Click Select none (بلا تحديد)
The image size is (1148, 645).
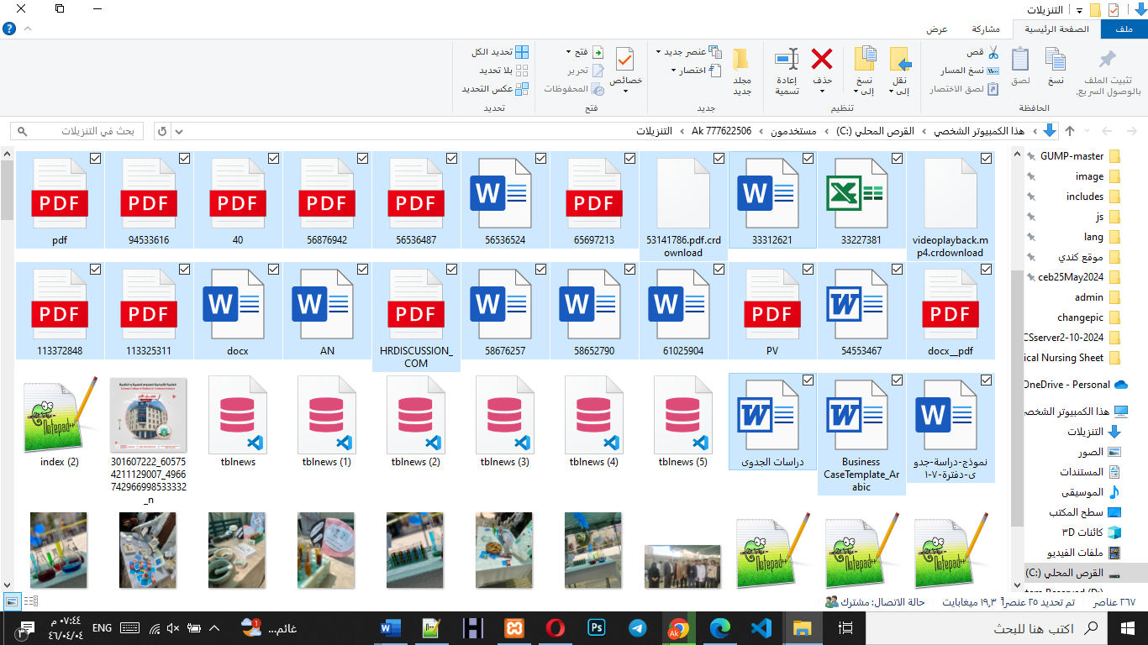[x=504, y=71]
